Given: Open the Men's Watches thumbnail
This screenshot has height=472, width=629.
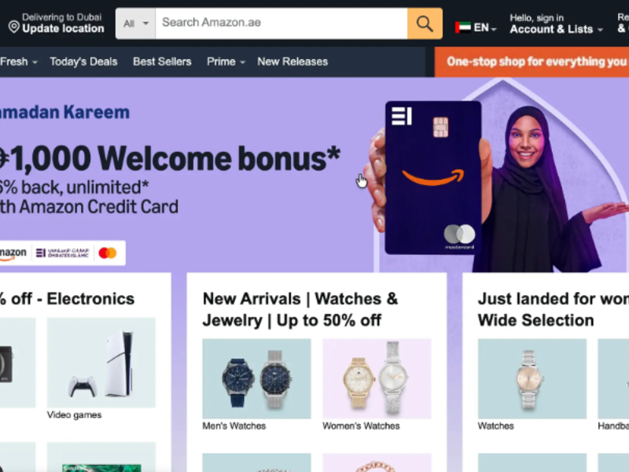Looking at the screenshot, I should point(256,378).
